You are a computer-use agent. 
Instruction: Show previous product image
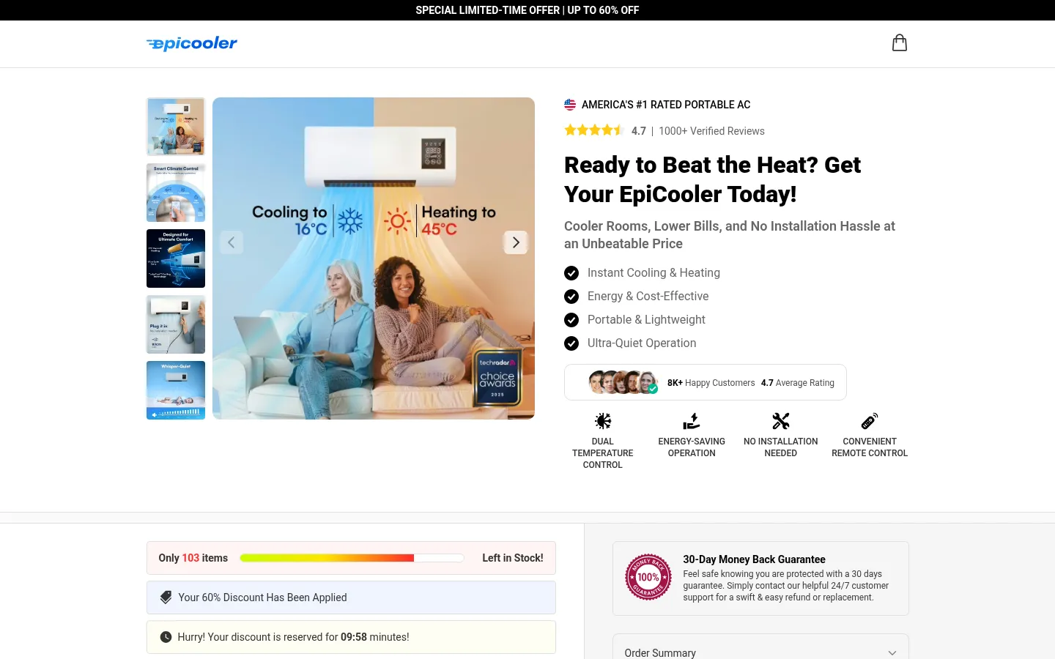(x=231, y=242)
